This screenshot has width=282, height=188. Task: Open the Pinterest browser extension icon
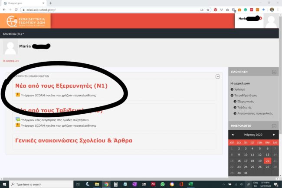point(216,9)
